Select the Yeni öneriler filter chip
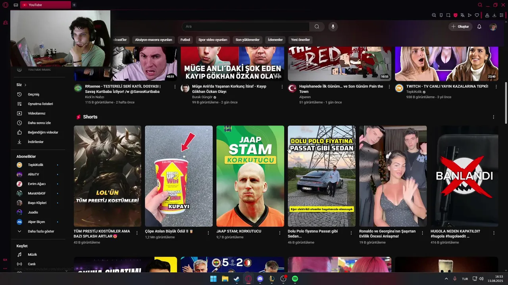 pyautogui.click(x=300, y=40)
